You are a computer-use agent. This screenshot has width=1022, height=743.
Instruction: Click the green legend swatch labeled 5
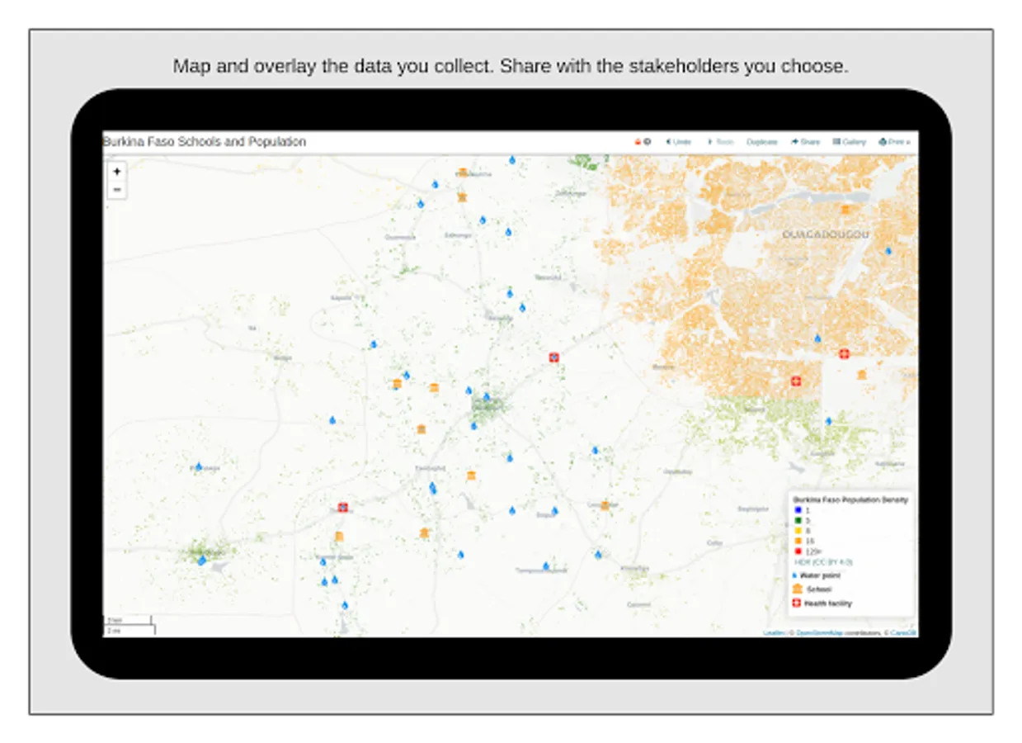798,520
